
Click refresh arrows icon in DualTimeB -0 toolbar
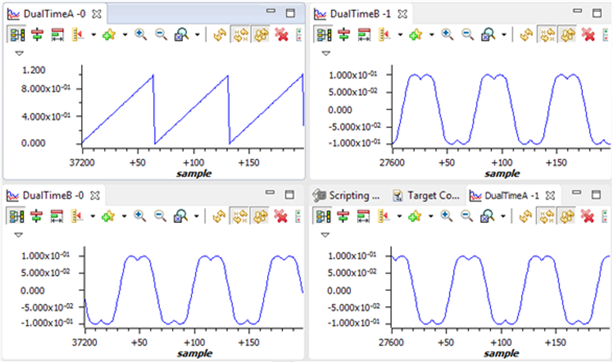click(x=218, y=215)
